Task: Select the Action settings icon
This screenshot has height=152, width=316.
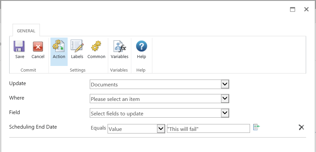Action: pos(59,45)
